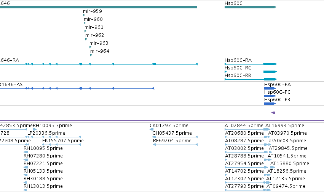This screenshot has width=324, height=192.
Task: Click the RH07221.5prime EST label
Action: click(x=43, y=164)
